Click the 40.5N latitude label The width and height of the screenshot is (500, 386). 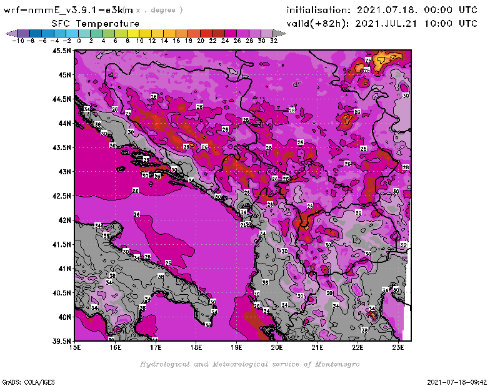[61, 293]
